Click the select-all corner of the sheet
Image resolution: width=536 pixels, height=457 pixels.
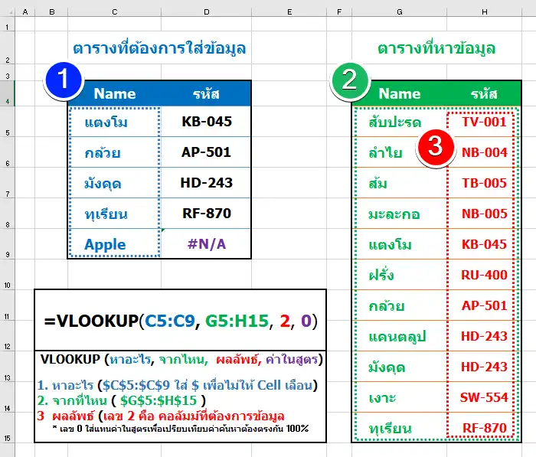pos(7,11)
